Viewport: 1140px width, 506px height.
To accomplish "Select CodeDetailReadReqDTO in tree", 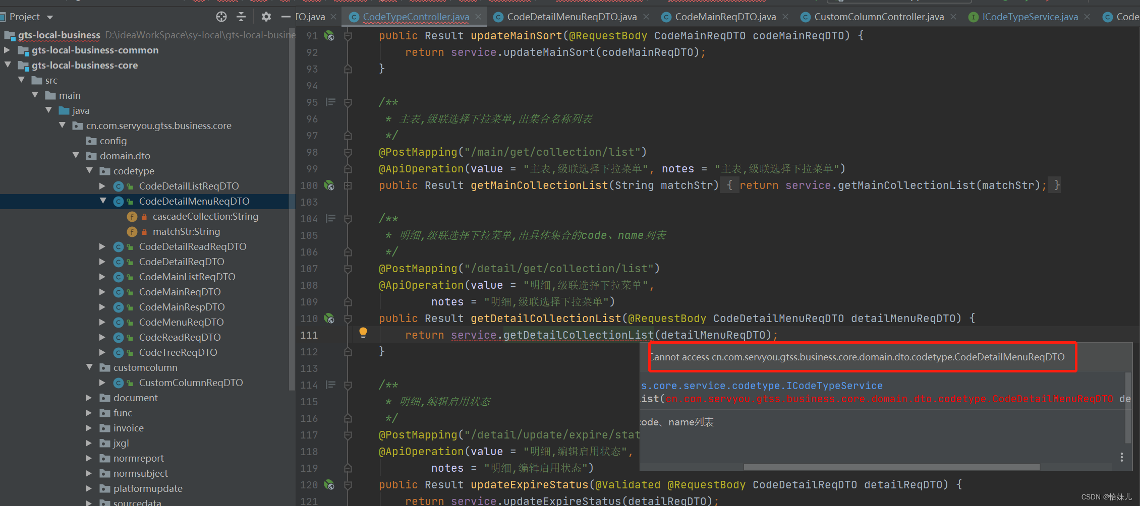I will click(193, 246).
